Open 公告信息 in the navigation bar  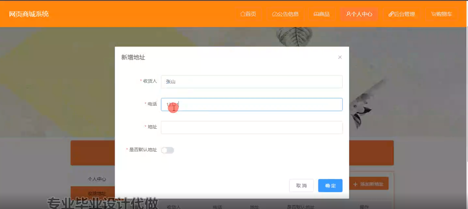tap(285, 14)
